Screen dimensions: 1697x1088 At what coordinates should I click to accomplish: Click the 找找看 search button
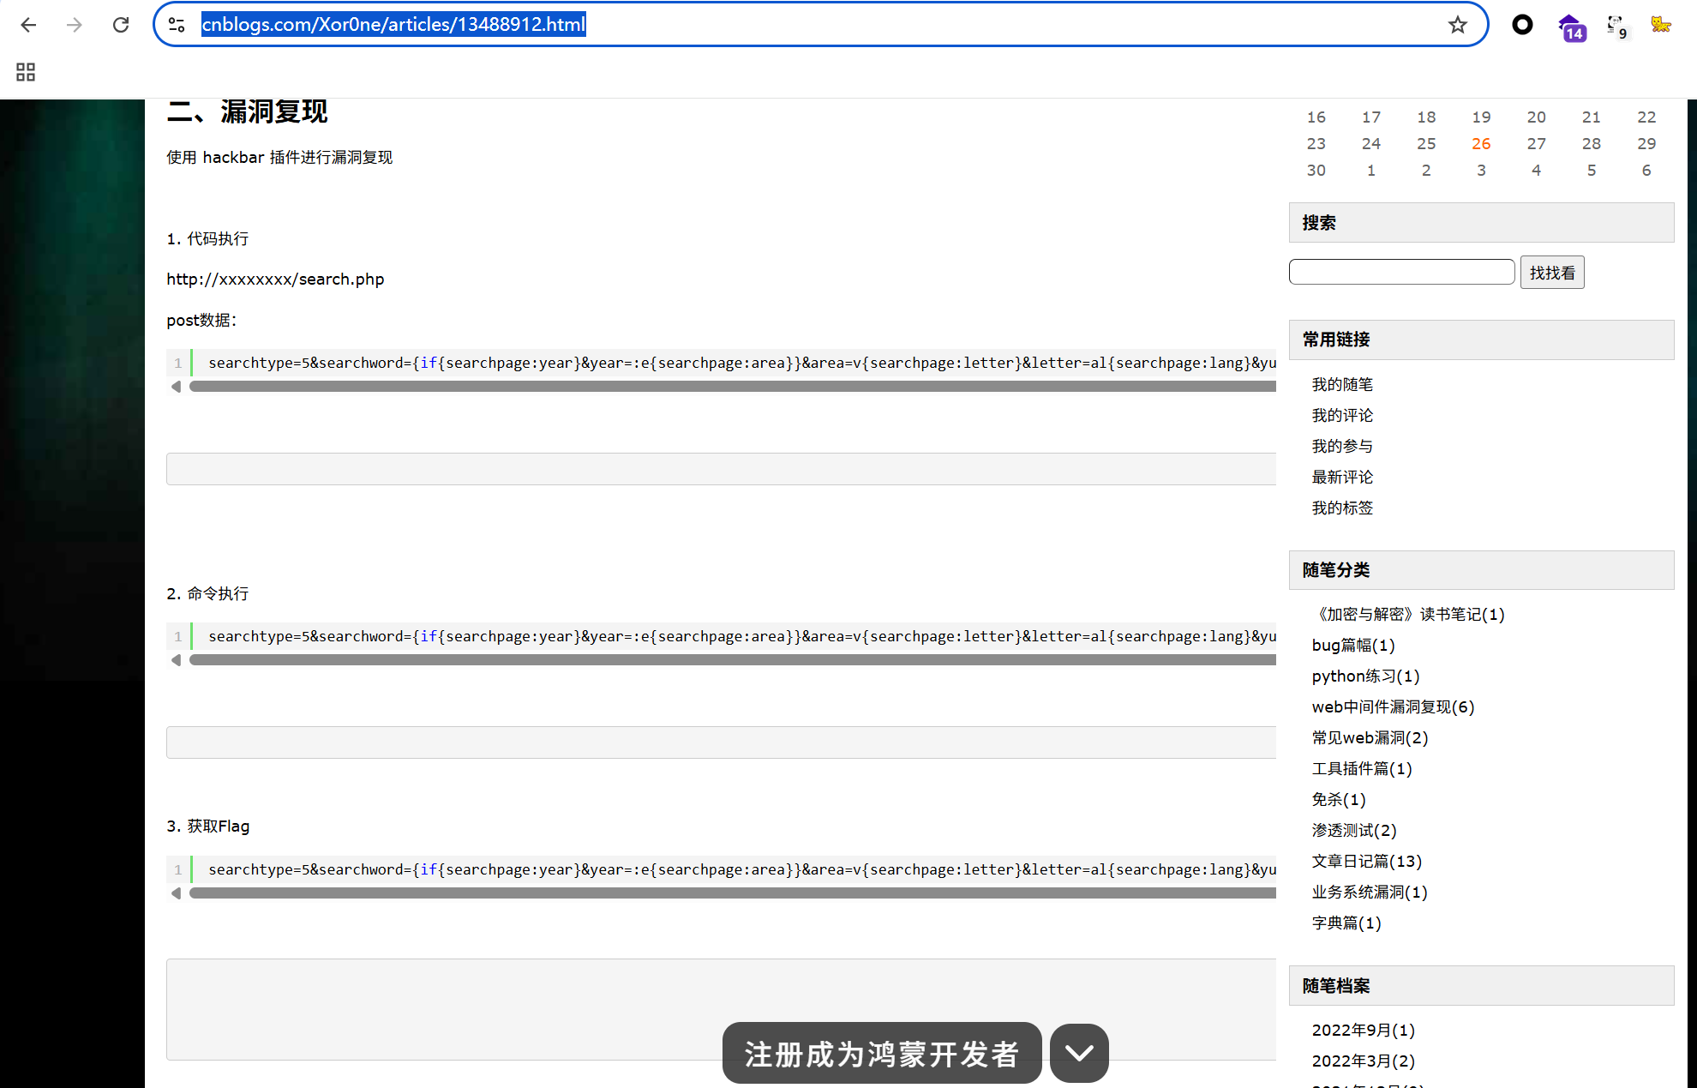1551,273
